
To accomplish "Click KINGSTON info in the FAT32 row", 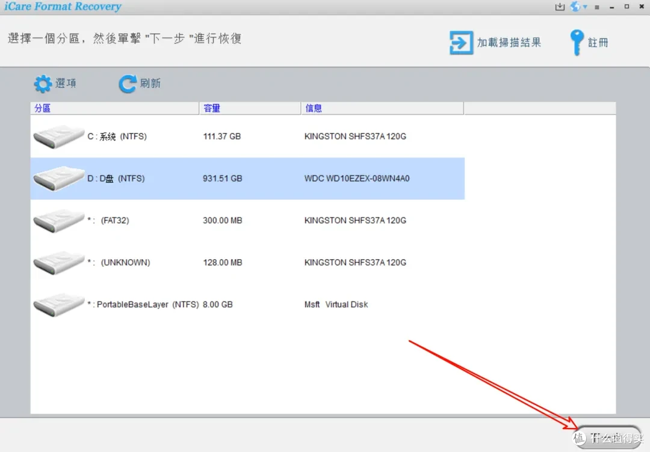I will pos(355,221).
